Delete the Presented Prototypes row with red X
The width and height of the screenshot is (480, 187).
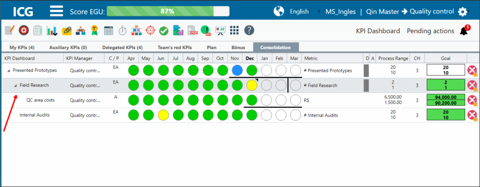pyautogui.click(x=472, y=71)
